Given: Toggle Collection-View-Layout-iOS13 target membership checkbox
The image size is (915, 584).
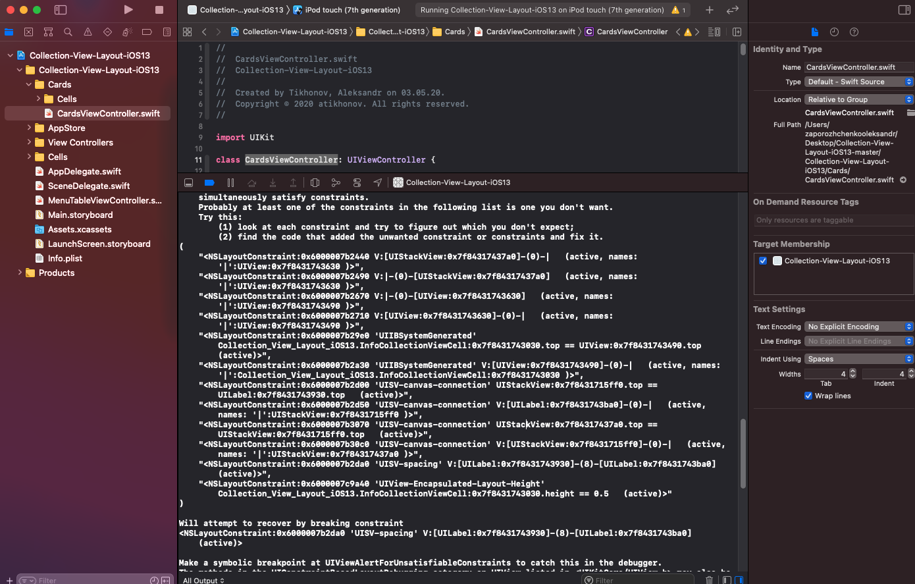Looking at the screenshot, I should (763, 261).
